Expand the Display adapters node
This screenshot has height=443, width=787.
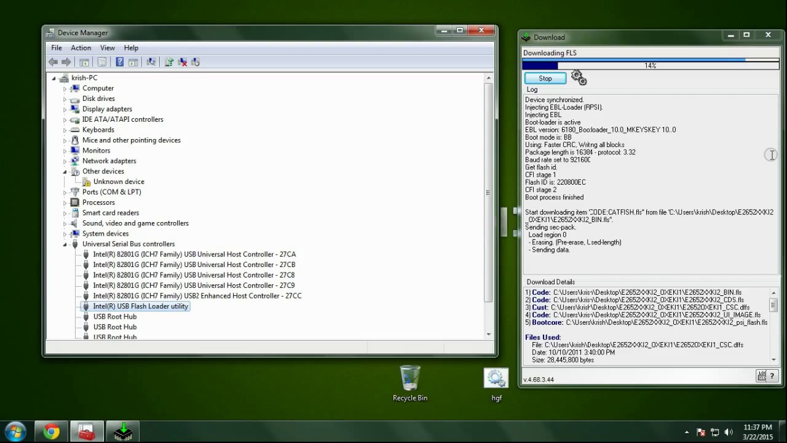[x=65, y=109]
